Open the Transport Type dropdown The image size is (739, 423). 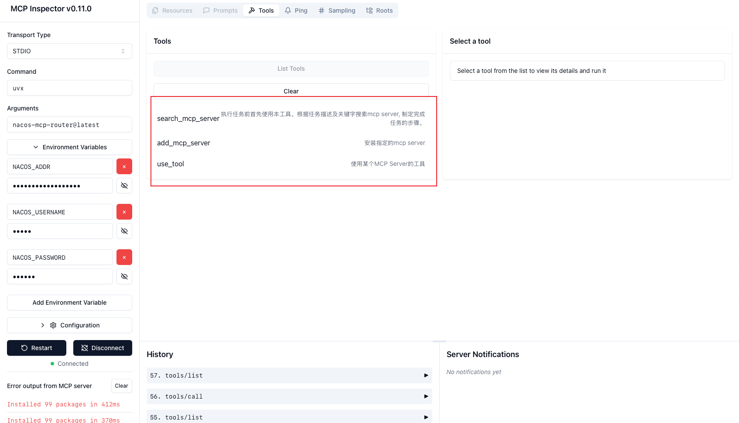pyautogui.click(x=69, y=51)
